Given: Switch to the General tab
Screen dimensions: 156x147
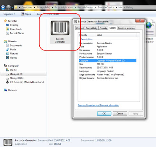Looking at the screenshot, I should pos(80,28).
